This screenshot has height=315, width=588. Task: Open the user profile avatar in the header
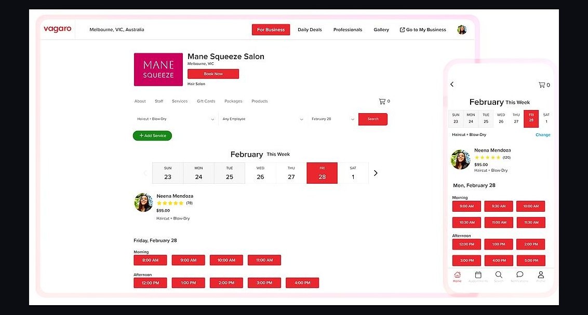tap(462, 30)
